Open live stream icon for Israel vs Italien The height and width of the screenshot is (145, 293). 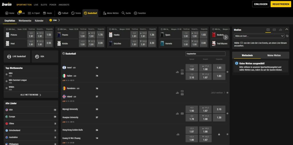(x=182, y=70)
